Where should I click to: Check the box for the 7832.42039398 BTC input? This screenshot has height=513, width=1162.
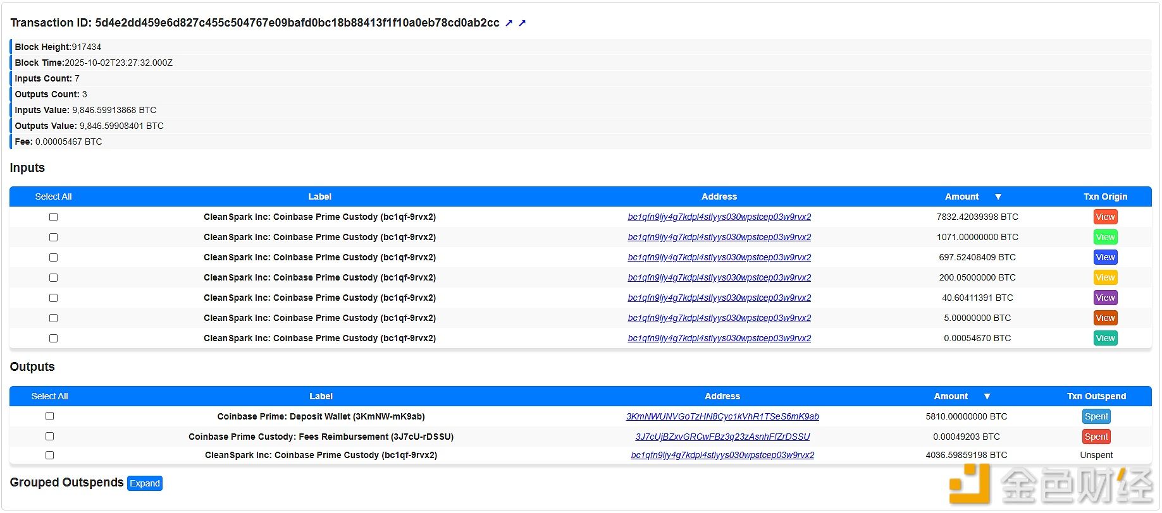click(54, 217)
